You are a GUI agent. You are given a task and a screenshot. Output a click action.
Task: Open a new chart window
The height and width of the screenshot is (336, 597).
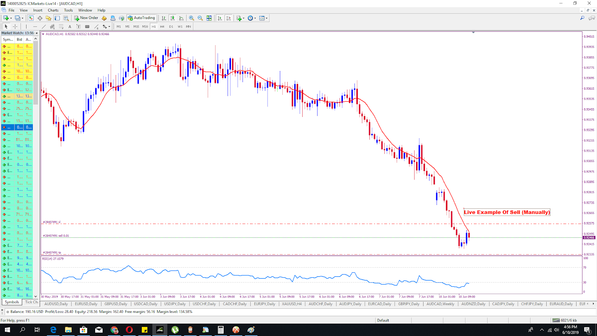pos(6,18)
